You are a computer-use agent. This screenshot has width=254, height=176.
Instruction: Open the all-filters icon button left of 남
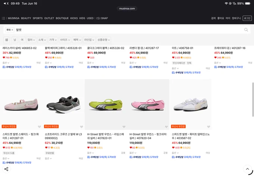[x=7, y=40]
